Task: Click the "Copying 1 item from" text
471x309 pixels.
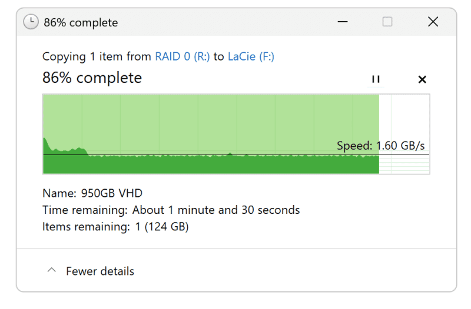Action: tap(97, 56)
